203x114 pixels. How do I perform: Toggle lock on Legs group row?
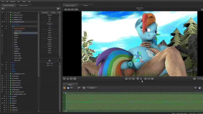click(2, 65)
